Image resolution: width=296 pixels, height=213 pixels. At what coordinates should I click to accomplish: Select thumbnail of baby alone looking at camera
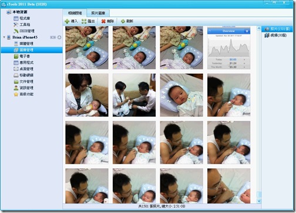point(181,95)
